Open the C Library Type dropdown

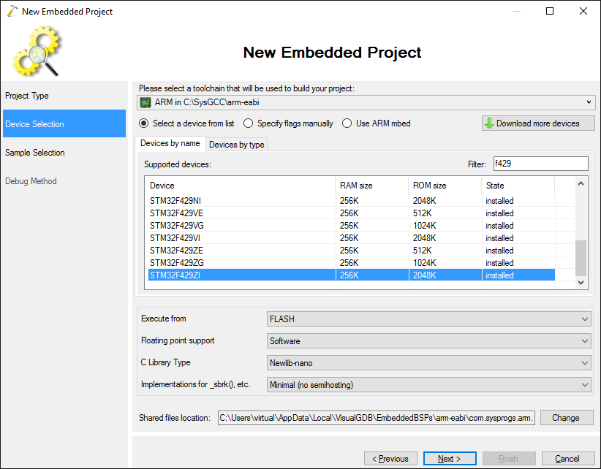(x=428, y=362)
